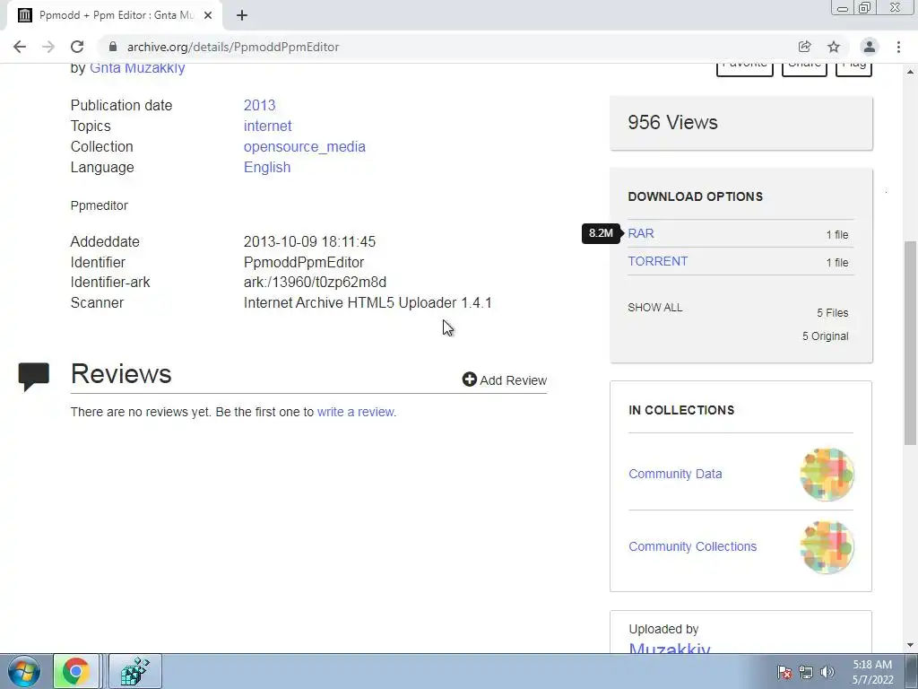The width and height of the screenshot is (918, 689).
Task: Open the 5 Files listing
Action: click(833, 313)
